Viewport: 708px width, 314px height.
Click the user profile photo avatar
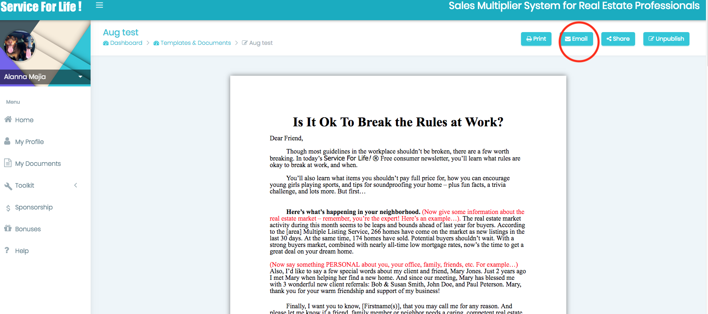[19, 46]
